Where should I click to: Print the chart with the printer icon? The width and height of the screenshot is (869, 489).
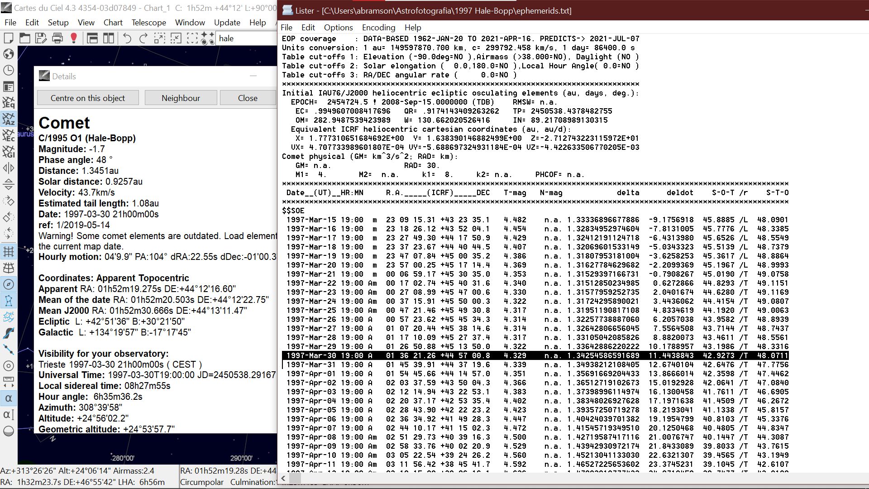[57, 38]
